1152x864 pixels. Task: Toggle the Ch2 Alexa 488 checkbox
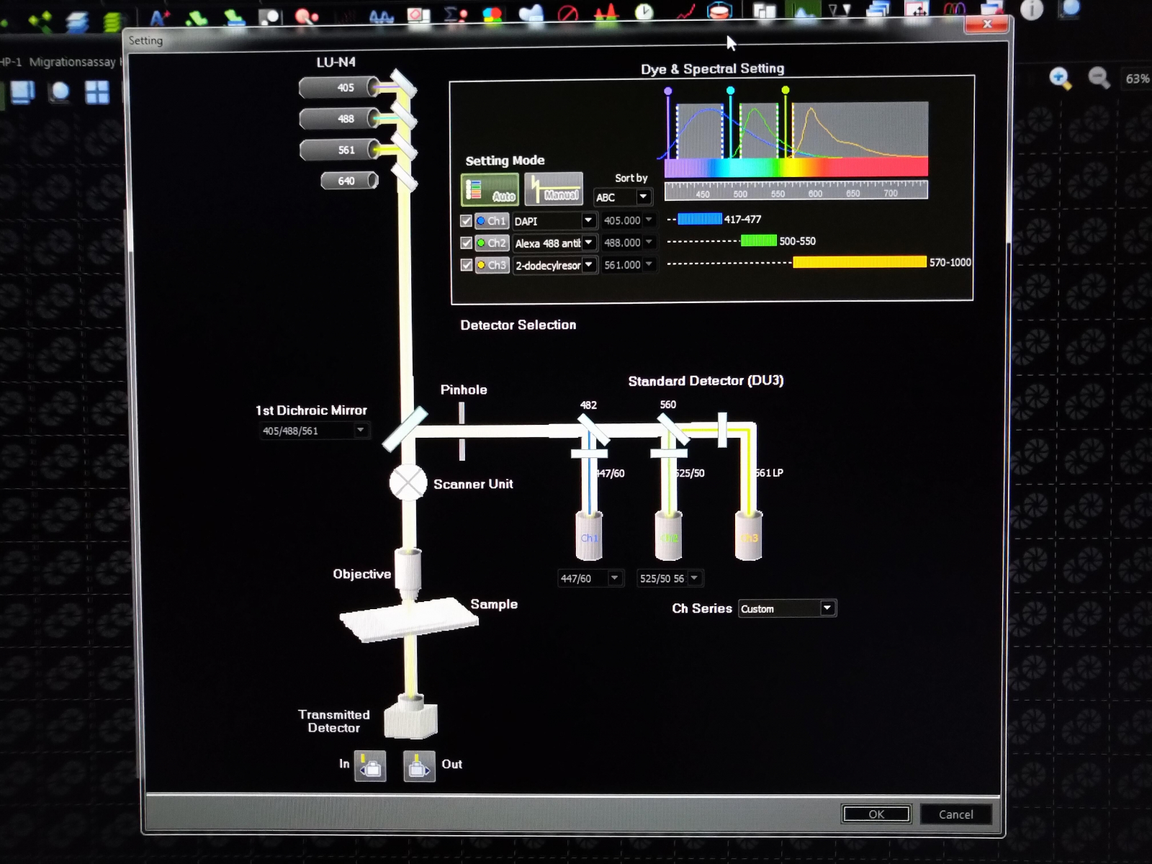click(467, 243)
